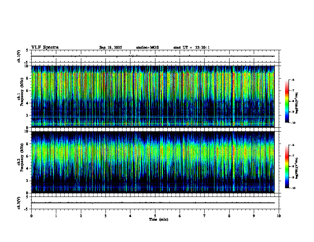Click the time-axis tick label '10'

[x=279, y=216]
